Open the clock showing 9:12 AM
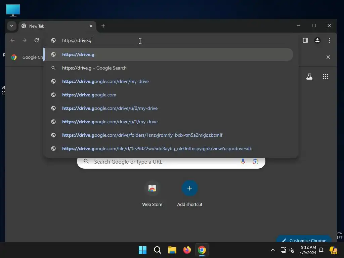The width and height of the screenshot is (344, 258). coord(308,250)
